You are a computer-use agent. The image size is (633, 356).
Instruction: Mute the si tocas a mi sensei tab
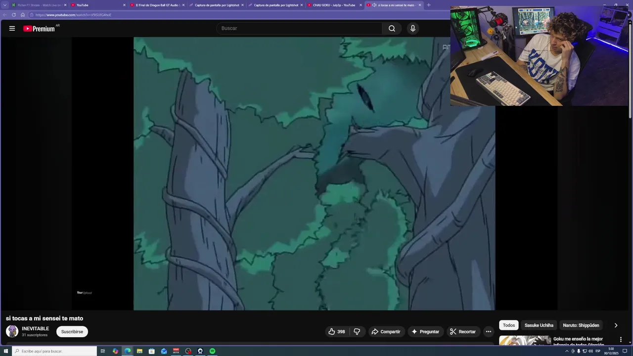[374, 5]
